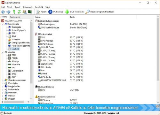The image size is (160, 115).
Task: Click the green monitor icon in the toolbar
Action: pos(30,12)
